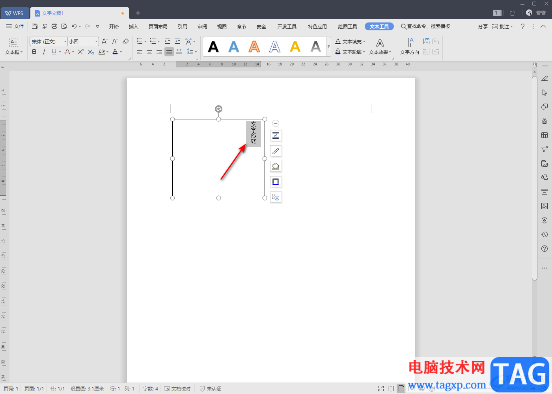Click the print icon in quick toolbar
This screenshot has height=394, width=552.
point(54,26)
